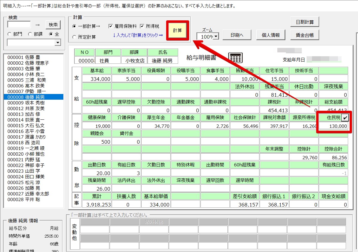Open 個人情報 personal info

[270, 35]
